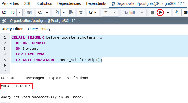Click the hand cursor explain icon

tap(177, 12)
